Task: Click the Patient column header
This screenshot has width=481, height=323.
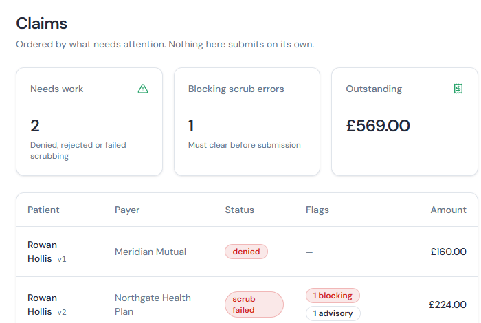Action: pyautogui.click(x=43, y=210)
